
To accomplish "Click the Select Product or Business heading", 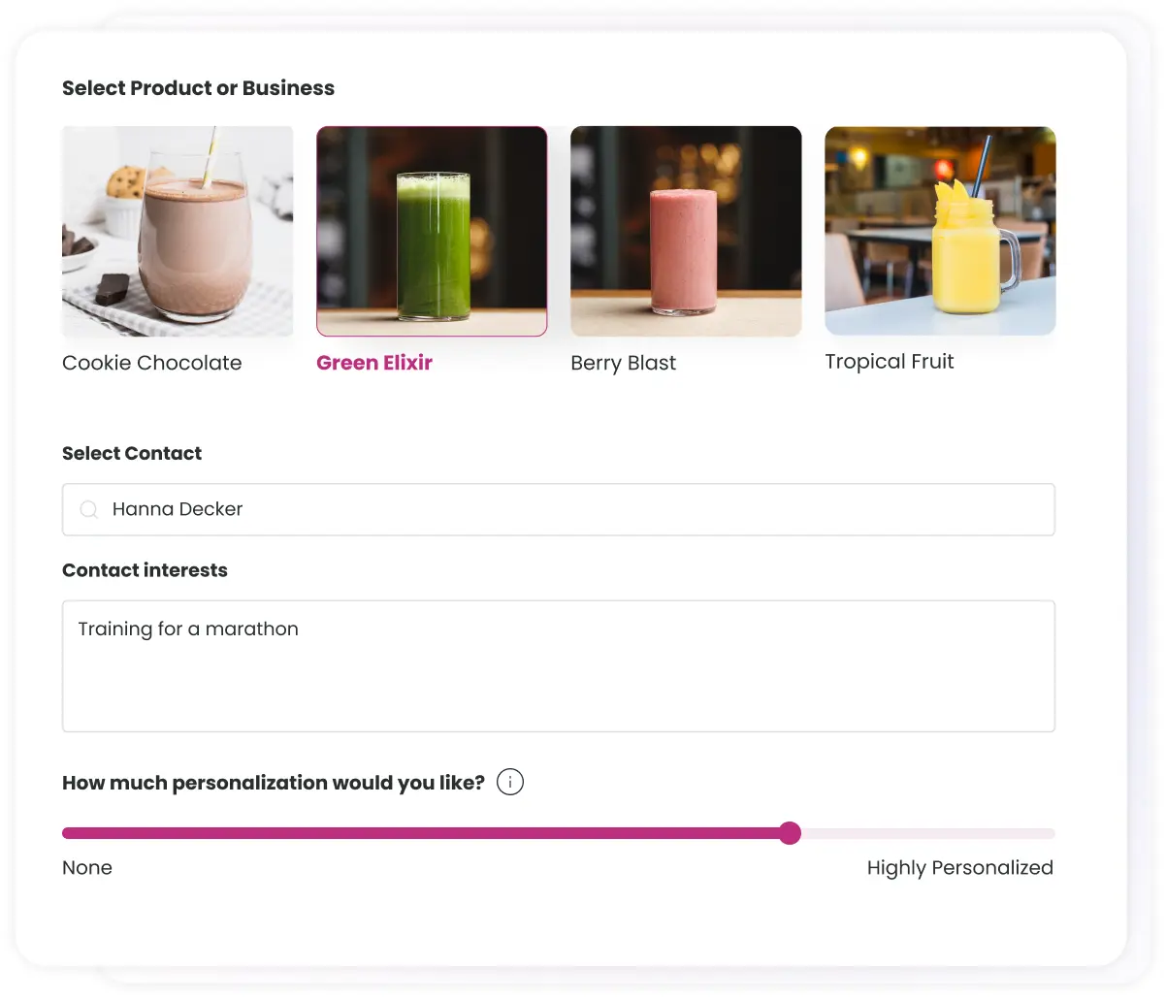I will click(198, 88).
